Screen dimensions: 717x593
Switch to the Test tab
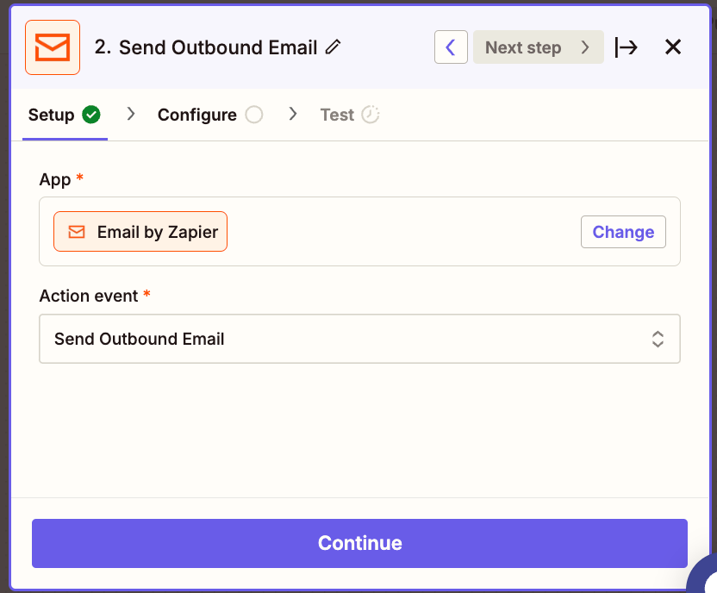click(337, 115)
